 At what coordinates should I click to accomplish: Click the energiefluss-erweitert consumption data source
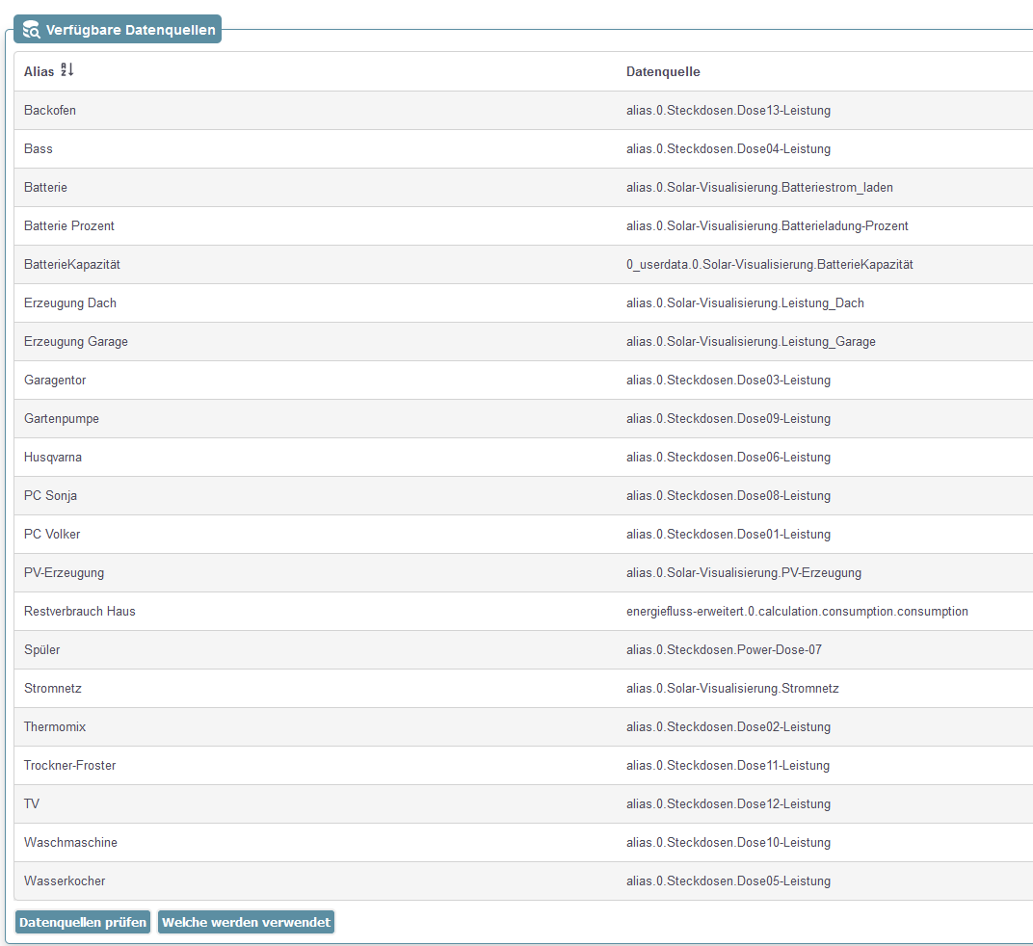(x=797, y=612)
